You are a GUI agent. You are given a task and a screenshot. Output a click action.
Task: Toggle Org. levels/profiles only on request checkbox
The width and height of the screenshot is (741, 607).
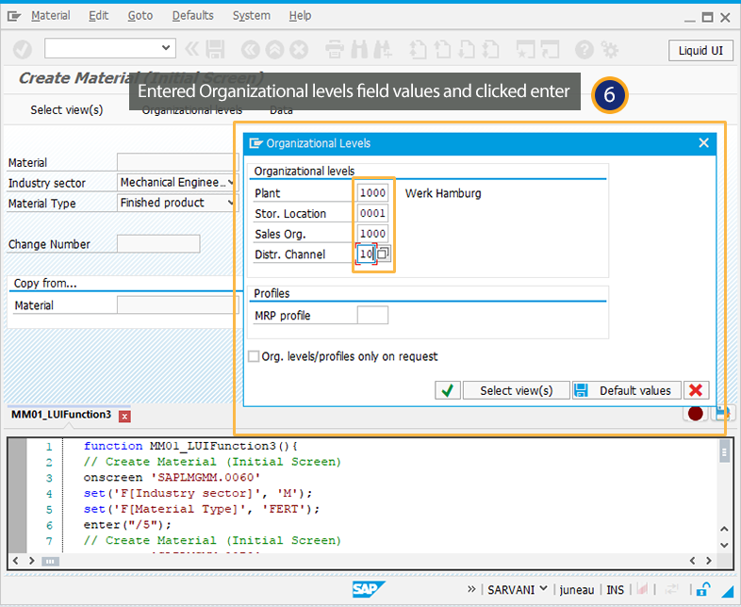(x=254, y=356)
